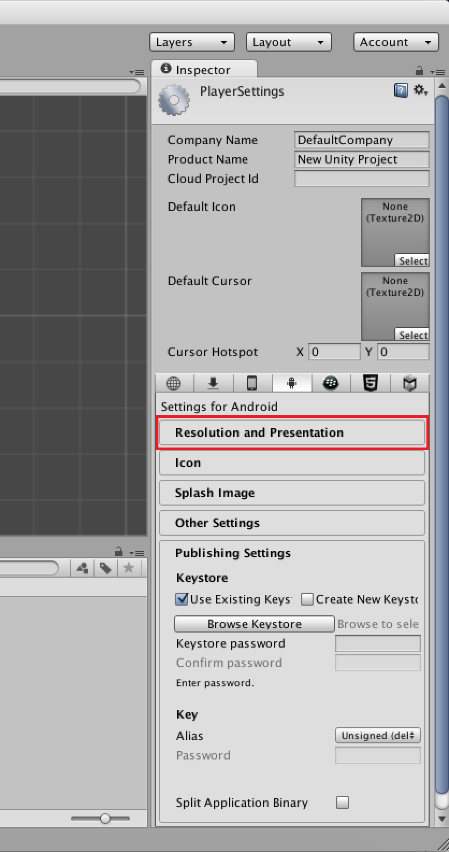Open the Inspector panel options menu
Viewport: 449px width, 852px height.
click(437, 72)
